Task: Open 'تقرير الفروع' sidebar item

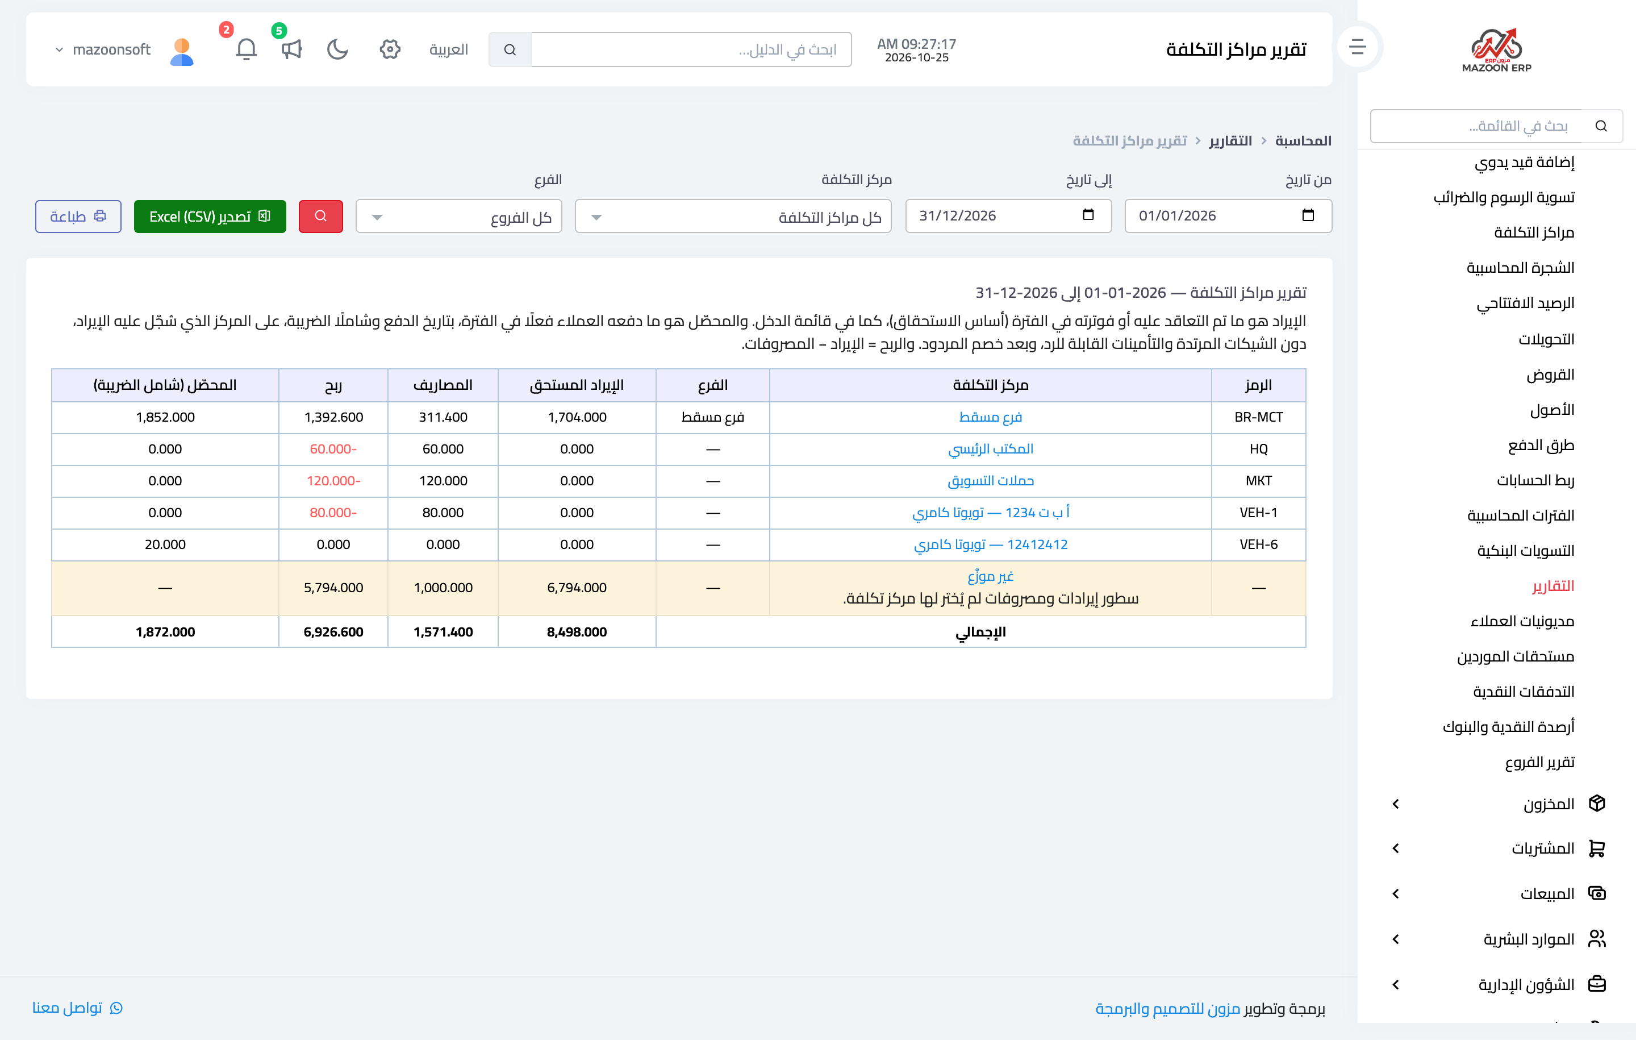Action: click(x=1539, y=763)
